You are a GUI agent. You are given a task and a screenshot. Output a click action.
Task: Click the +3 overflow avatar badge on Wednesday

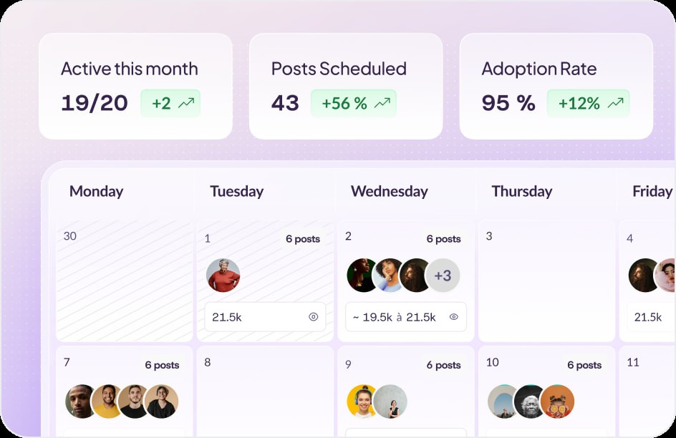[441, 275]
